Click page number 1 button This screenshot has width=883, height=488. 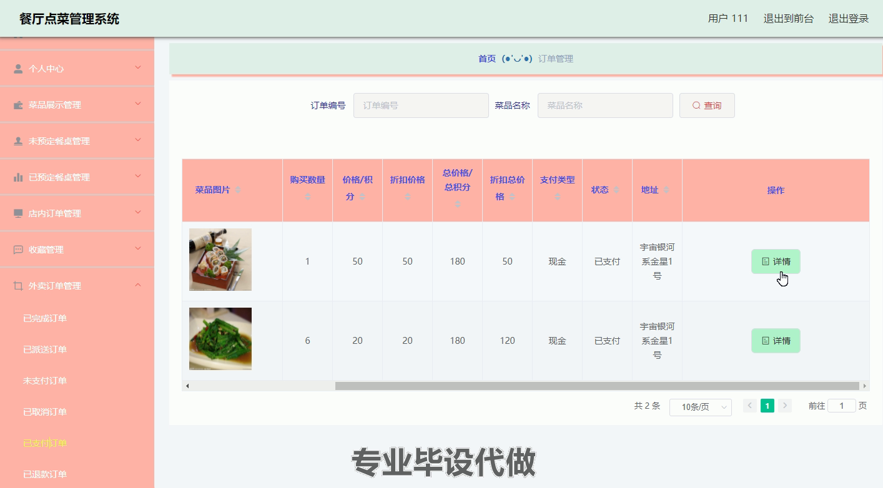point(767,406)
